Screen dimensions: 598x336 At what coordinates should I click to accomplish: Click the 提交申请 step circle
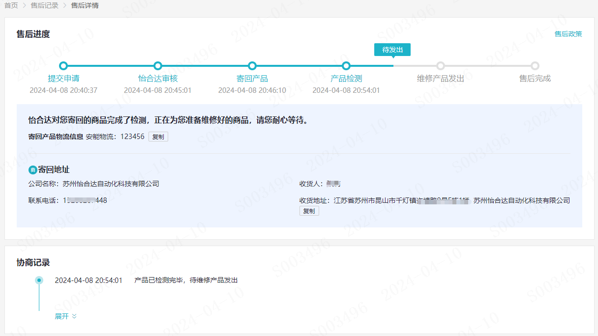click(63, 66)
